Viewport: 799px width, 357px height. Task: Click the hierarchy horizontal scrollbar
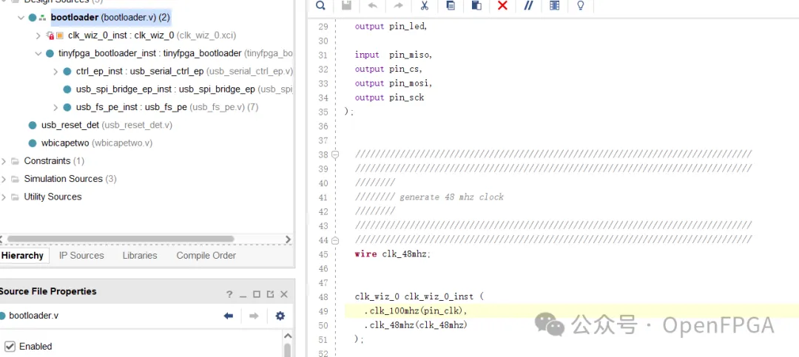click(x=118, y=239)
